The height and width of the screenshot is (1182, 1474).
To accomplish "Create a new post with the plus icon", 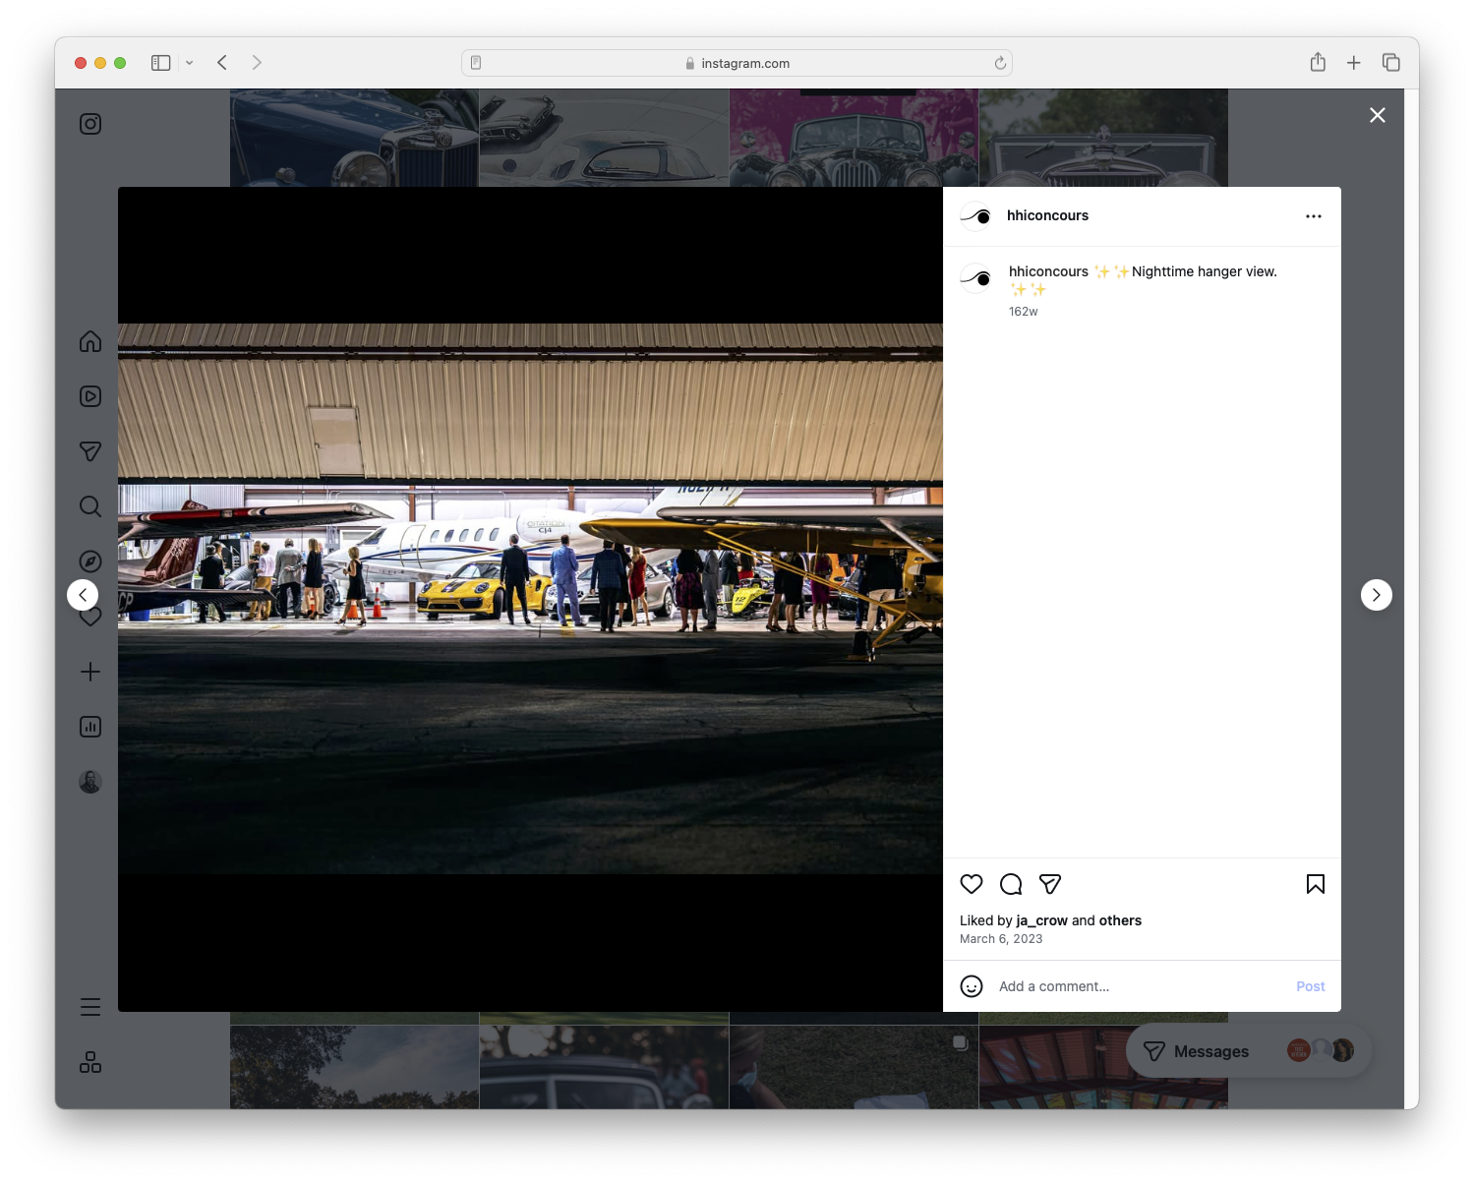I will tap(89, 672).
